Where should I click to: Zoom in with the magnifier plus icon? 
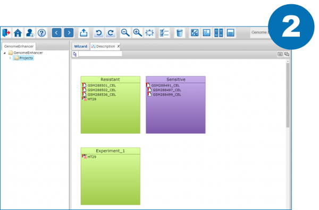click(137, 33)
